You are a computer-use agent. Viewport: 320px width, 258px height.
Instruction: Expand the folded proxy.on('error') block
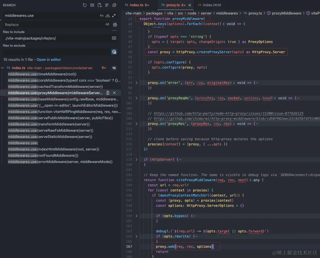tap(136, 83)
